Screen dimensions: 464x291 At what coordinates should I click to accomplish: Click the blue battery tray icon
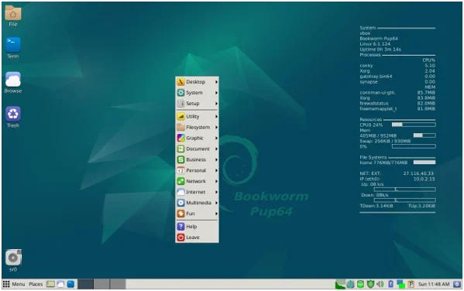[x=390, y=284]
